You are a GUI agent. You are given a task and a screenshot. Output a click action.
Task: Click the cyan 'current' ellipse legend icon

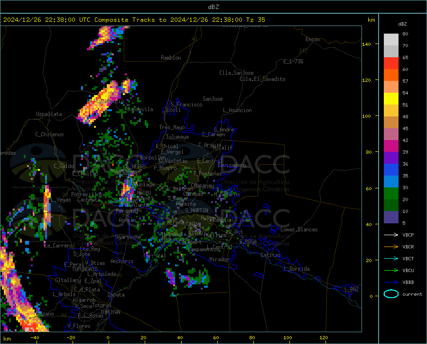click(391, 294)
